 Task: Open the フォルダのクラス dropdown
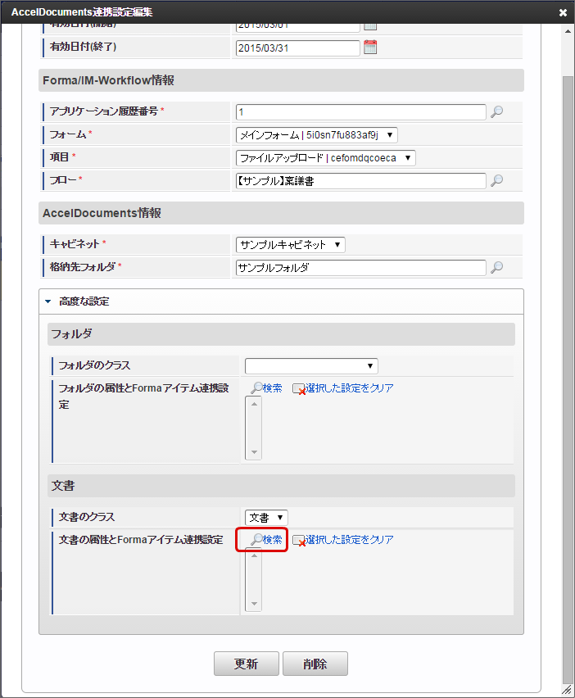point(311,366)
